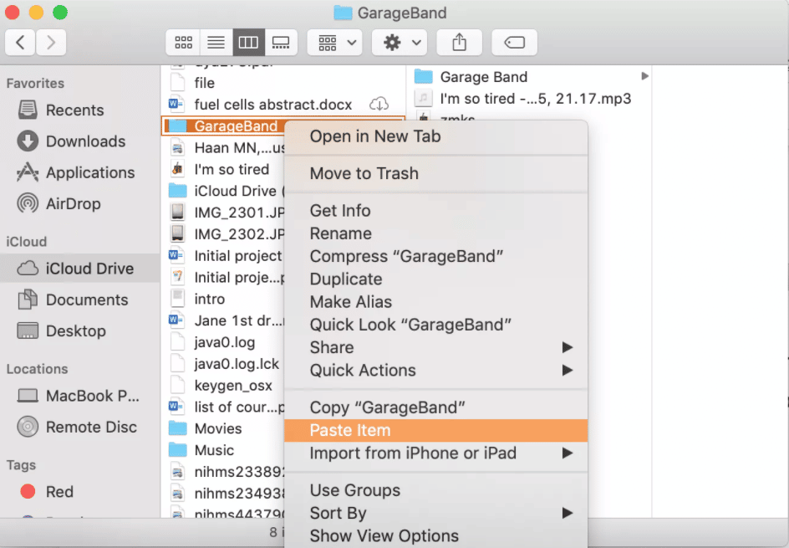
Task: Choose Move to Trash
Action: pyautogui.click(x=435, y=173)
